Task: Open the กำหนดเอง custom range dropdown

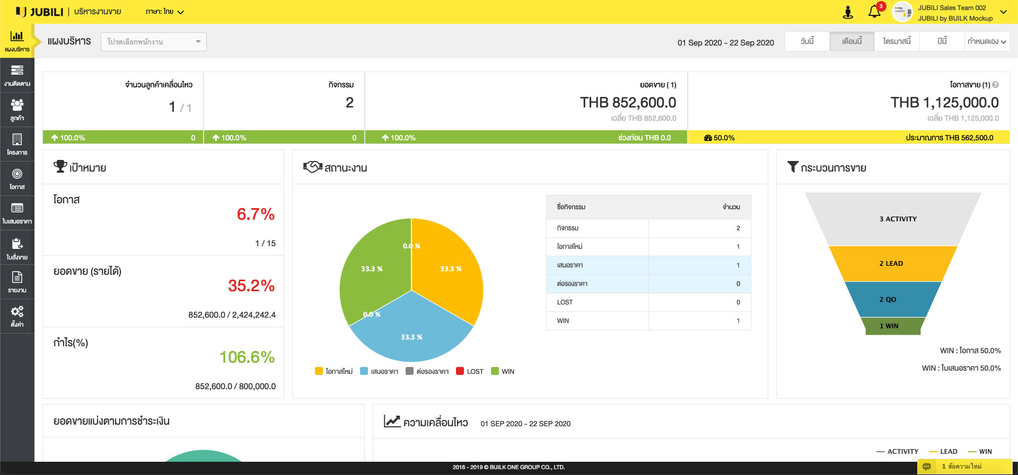Action: tap(987, 41)
